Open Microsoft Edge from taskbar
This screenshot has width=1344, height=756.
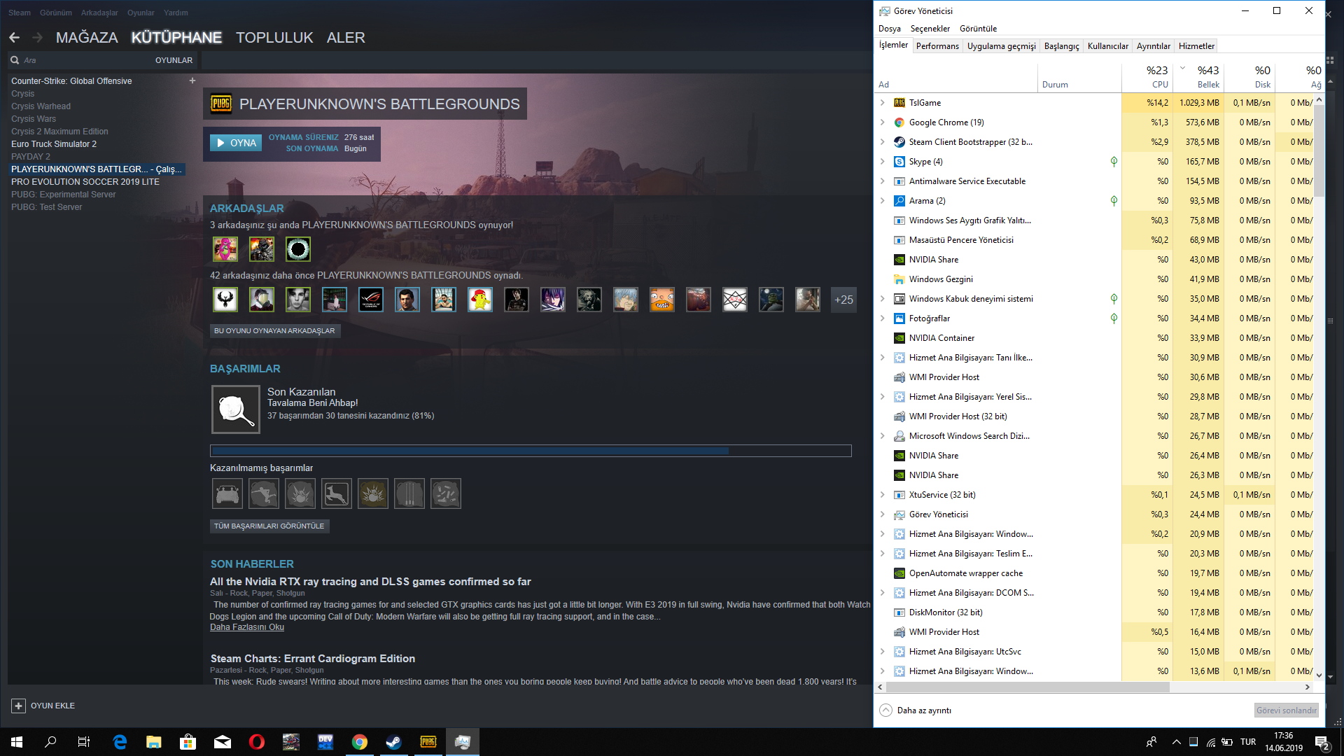120,742
